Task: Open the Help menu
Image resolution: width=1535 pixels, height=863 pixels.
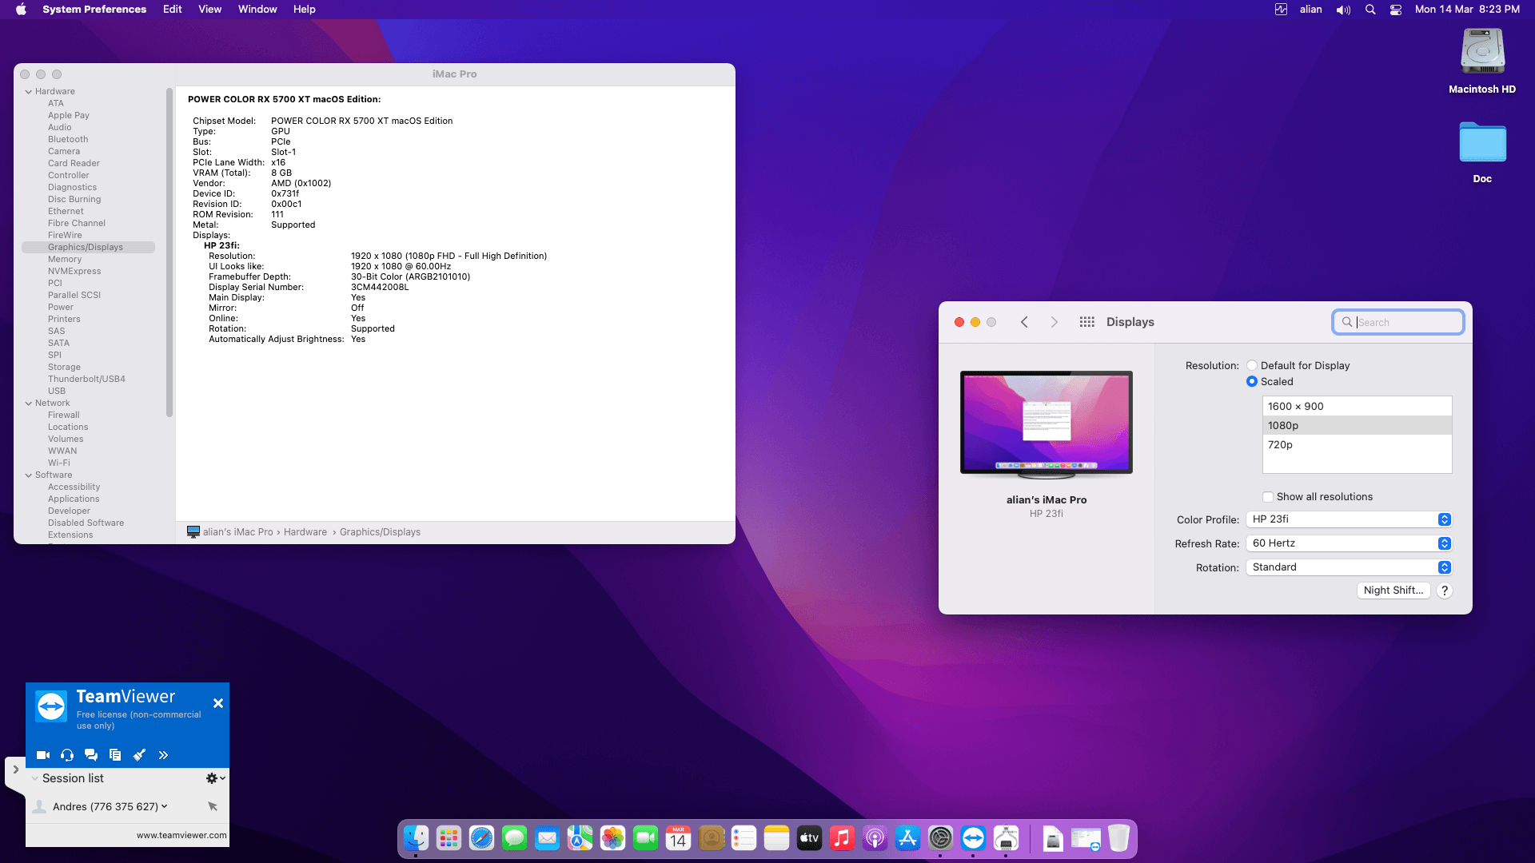Action: click(305, 10)
